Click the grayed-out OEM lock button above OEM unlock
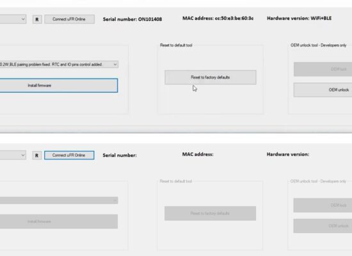Screen dimensions: 352x256 pos(323,69)
